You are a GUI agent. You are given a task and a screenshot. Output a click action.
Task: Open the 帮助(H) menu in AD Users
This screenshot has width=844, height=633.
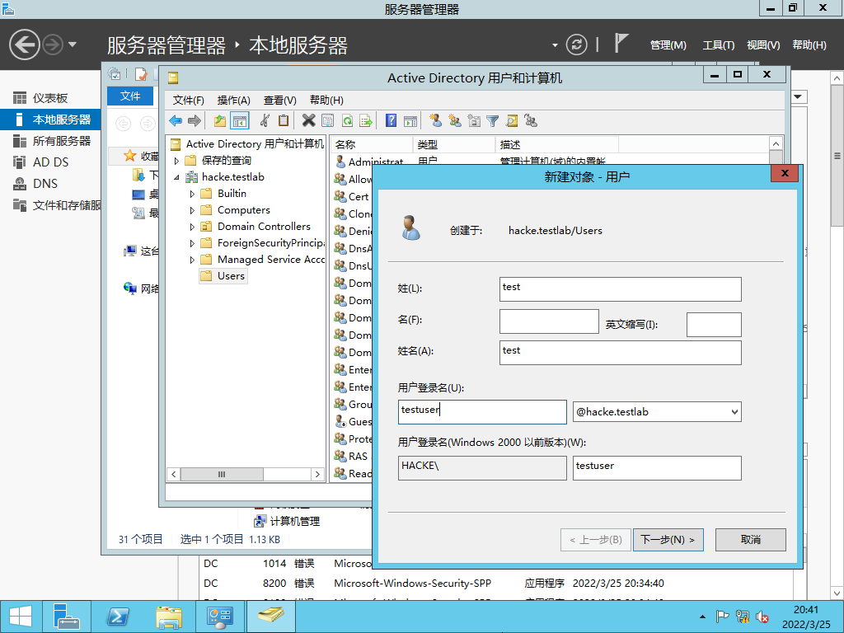tap(326, 100)
